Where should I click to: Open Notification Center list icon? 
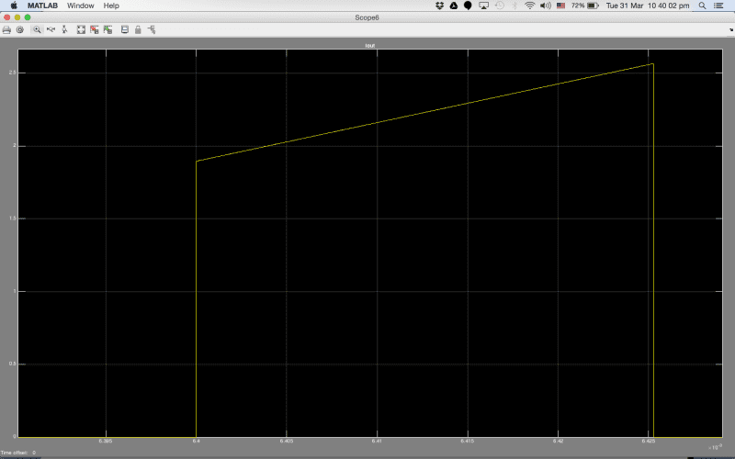pyautogui.click(x=718, y=6)
